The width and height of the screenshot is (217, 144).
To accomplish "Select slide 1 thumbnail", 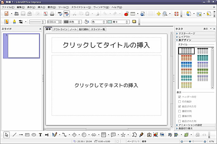I will pos(22,46).
